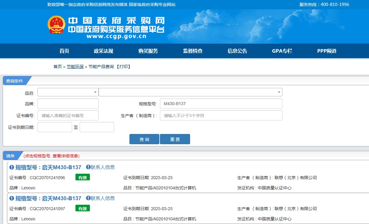This screenshot has height=224, width=369.
Task: Click the 证书编号：CQC20701241097 text
Action: click(37, 209)
